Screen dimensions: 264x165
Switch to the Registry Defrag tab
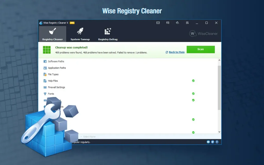(108, 34)
